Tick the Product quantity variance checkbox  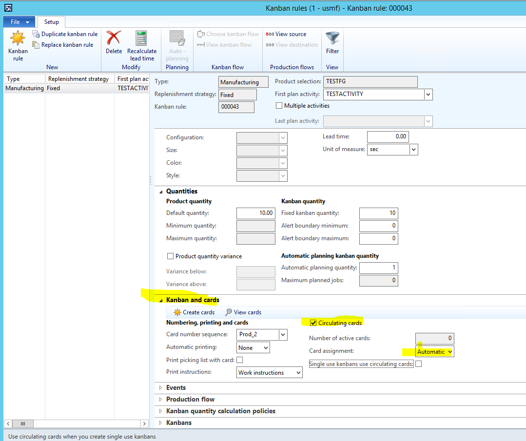[170, 256]
